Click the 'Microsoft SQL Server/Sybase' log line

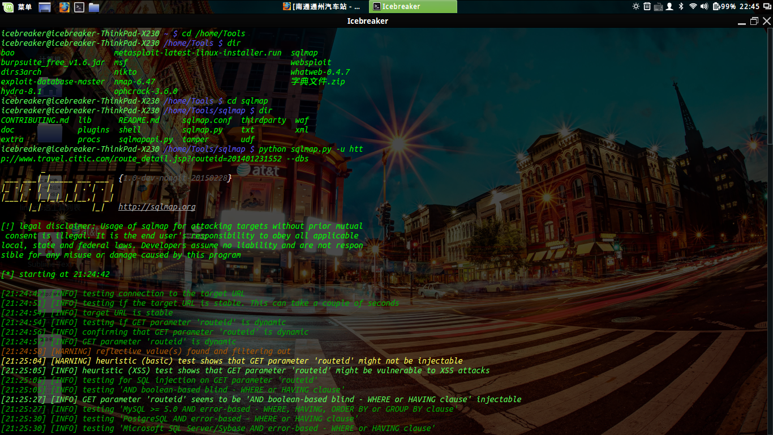[x=218, y=428]
